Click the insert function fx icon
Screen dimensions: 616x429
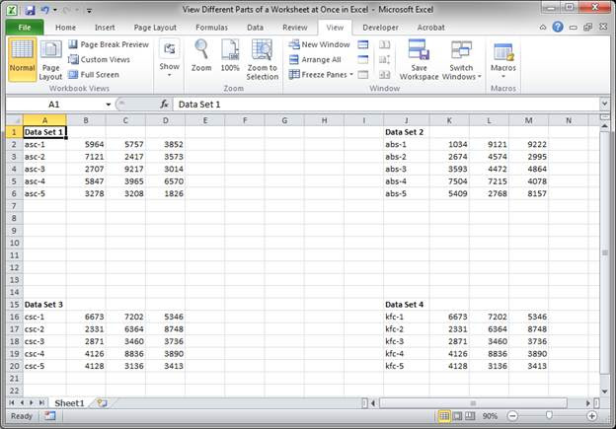164,104
